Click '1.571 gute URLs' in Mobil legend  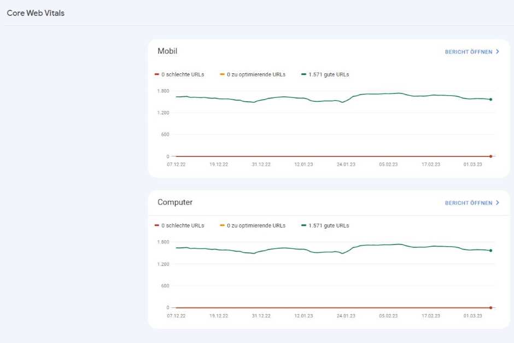329,75
